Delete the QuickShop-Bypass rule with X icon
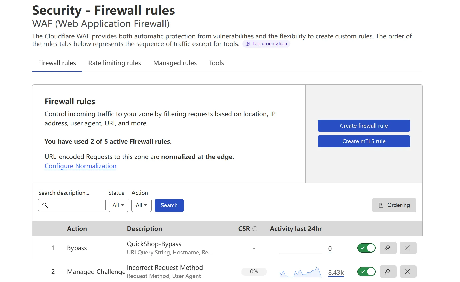 pyautogui.click(x=408, y=248)
